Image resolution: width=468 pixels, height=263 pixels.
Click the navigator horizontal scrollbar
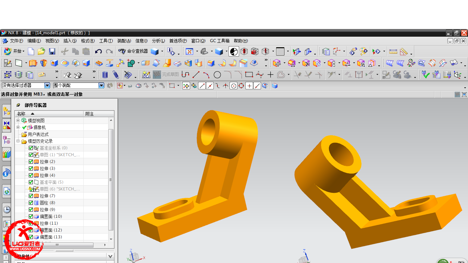57,245
